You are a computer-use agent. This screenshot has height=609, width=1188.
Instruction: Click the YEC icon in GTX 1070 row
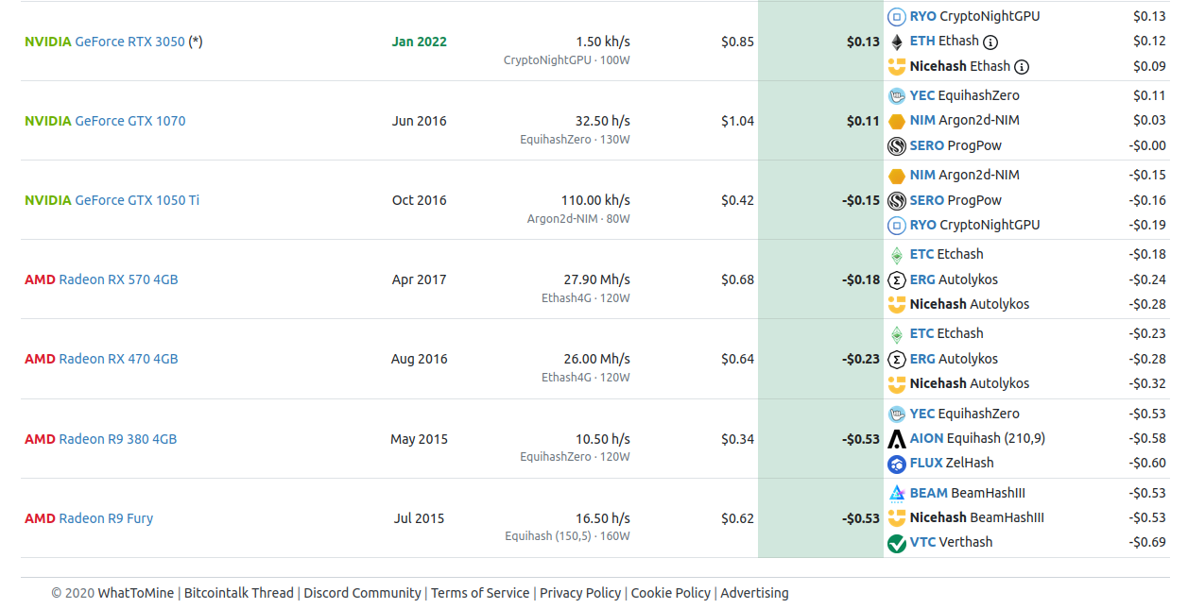click(x=897, y=96)
